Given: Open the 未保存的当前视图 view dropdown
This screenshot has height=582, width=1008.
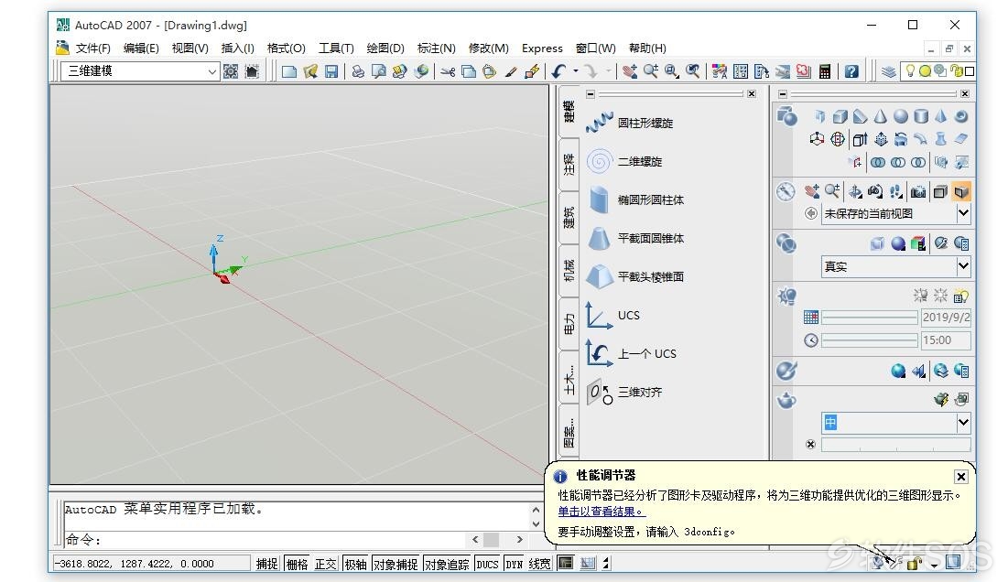Looking at the screenshot, I should [x=963, y=212].
